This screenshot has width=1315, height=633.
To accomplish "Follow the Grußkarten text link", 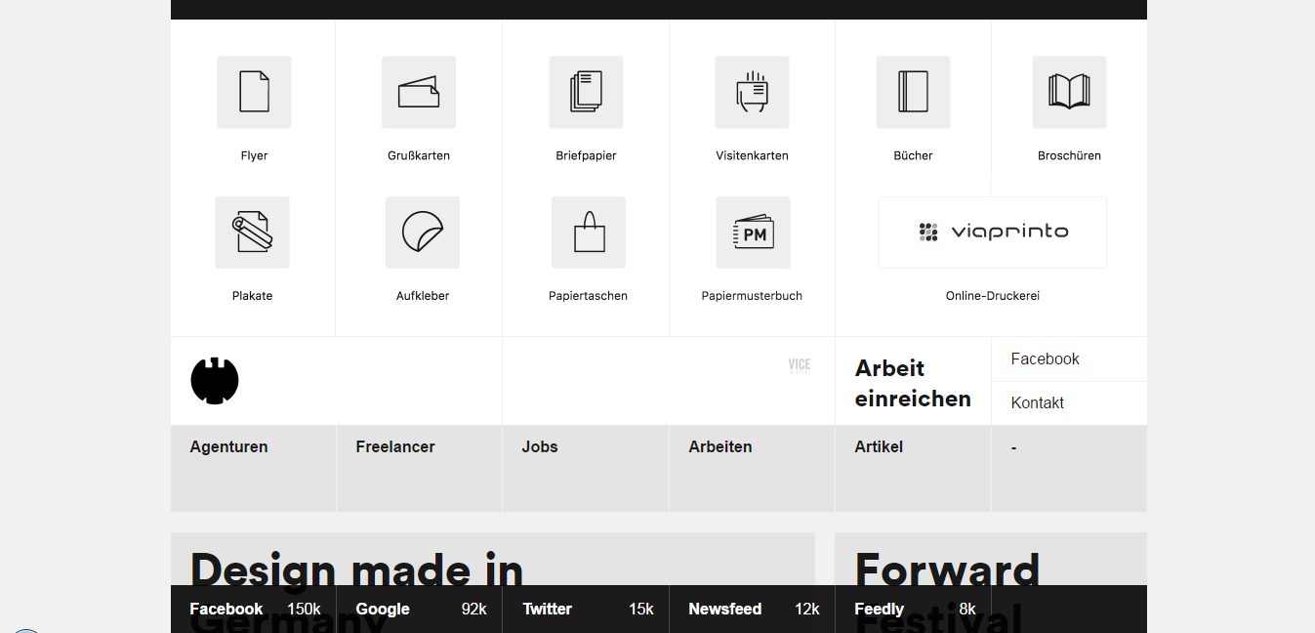I will click(x=419, y=155).
